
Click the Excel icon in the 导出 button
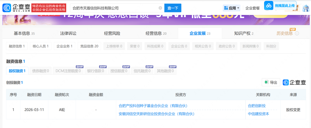coord(267,82)
